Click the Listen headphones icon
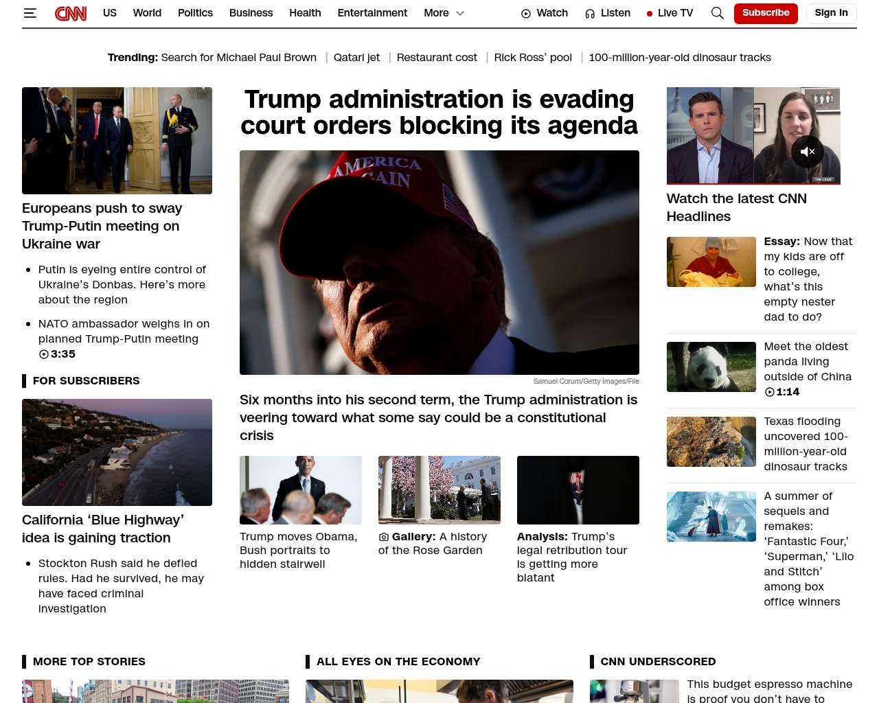Screen dimensions: 879x703 coord(590,14)
